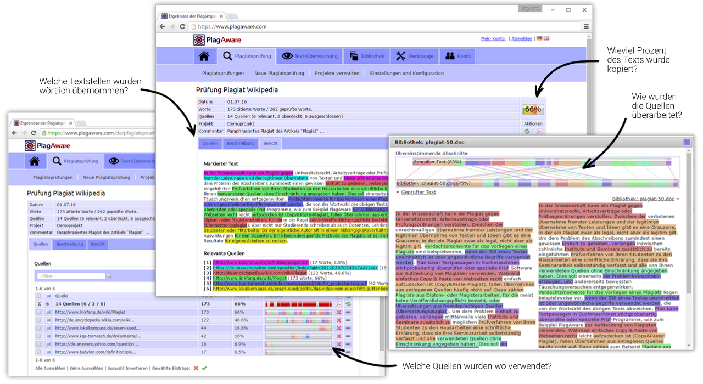Delete lokalkompass.de source with red X
703x384 pixels.
click(339, 328)
